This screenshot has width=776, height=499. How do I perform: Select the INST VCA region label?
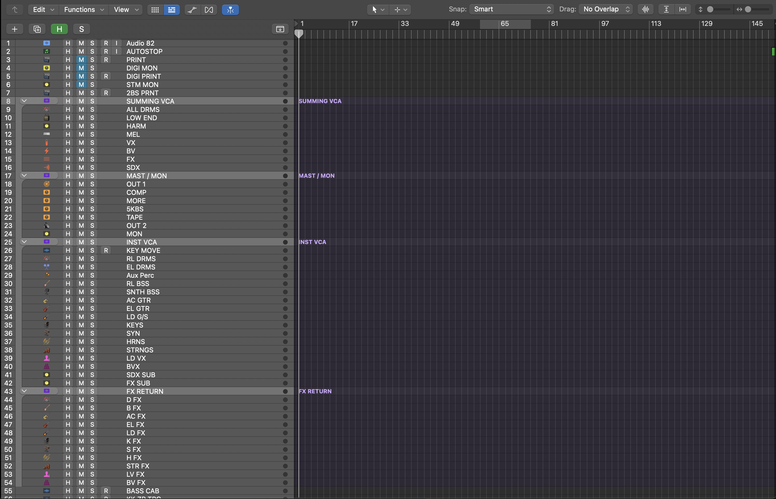coord(313,242)
